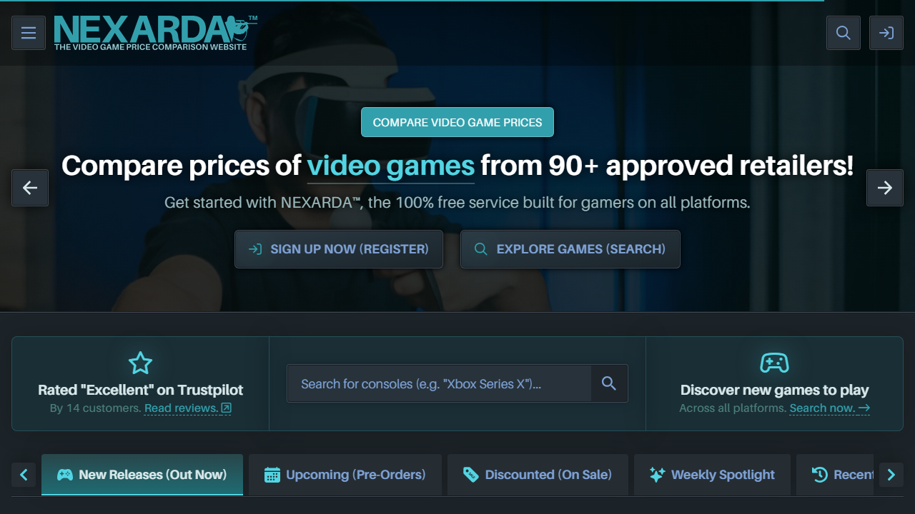Click SIGN UP NOW (REGISTER) button
The image size is (915, 514).
pos(338,248)
